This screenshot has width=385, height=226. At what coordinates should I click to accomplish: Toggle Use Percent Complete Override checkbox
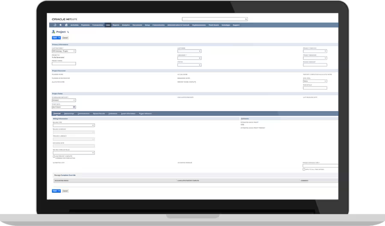pyautogui.click(x=53, y=156)
